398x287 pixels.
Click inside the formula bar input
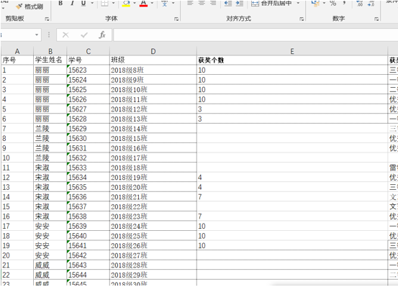point(255,35)
